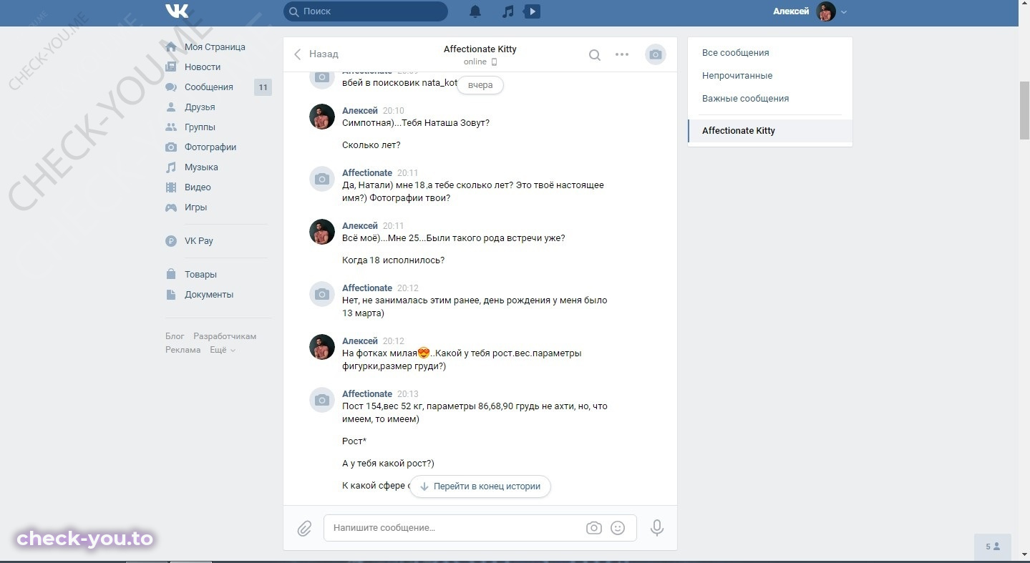Open the profile menu arrow beside avatar
Screen dimensions: 1030x563
[x=844, y=12]
